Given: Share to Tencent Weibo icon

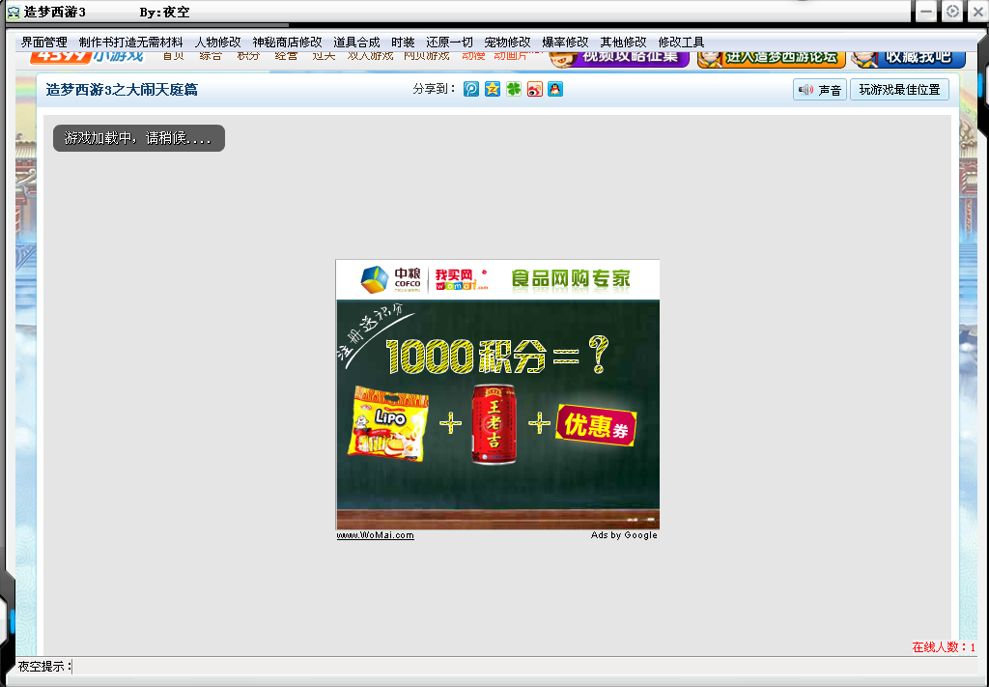Looking at the screenshot, I should coord(471,89).
